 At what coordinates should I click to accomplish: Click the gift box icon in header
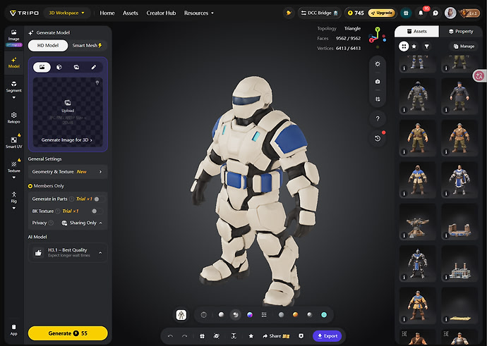coord(406,13)
